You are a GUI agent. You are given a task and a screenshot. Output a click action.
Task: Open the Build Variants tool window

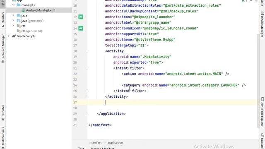3,138
